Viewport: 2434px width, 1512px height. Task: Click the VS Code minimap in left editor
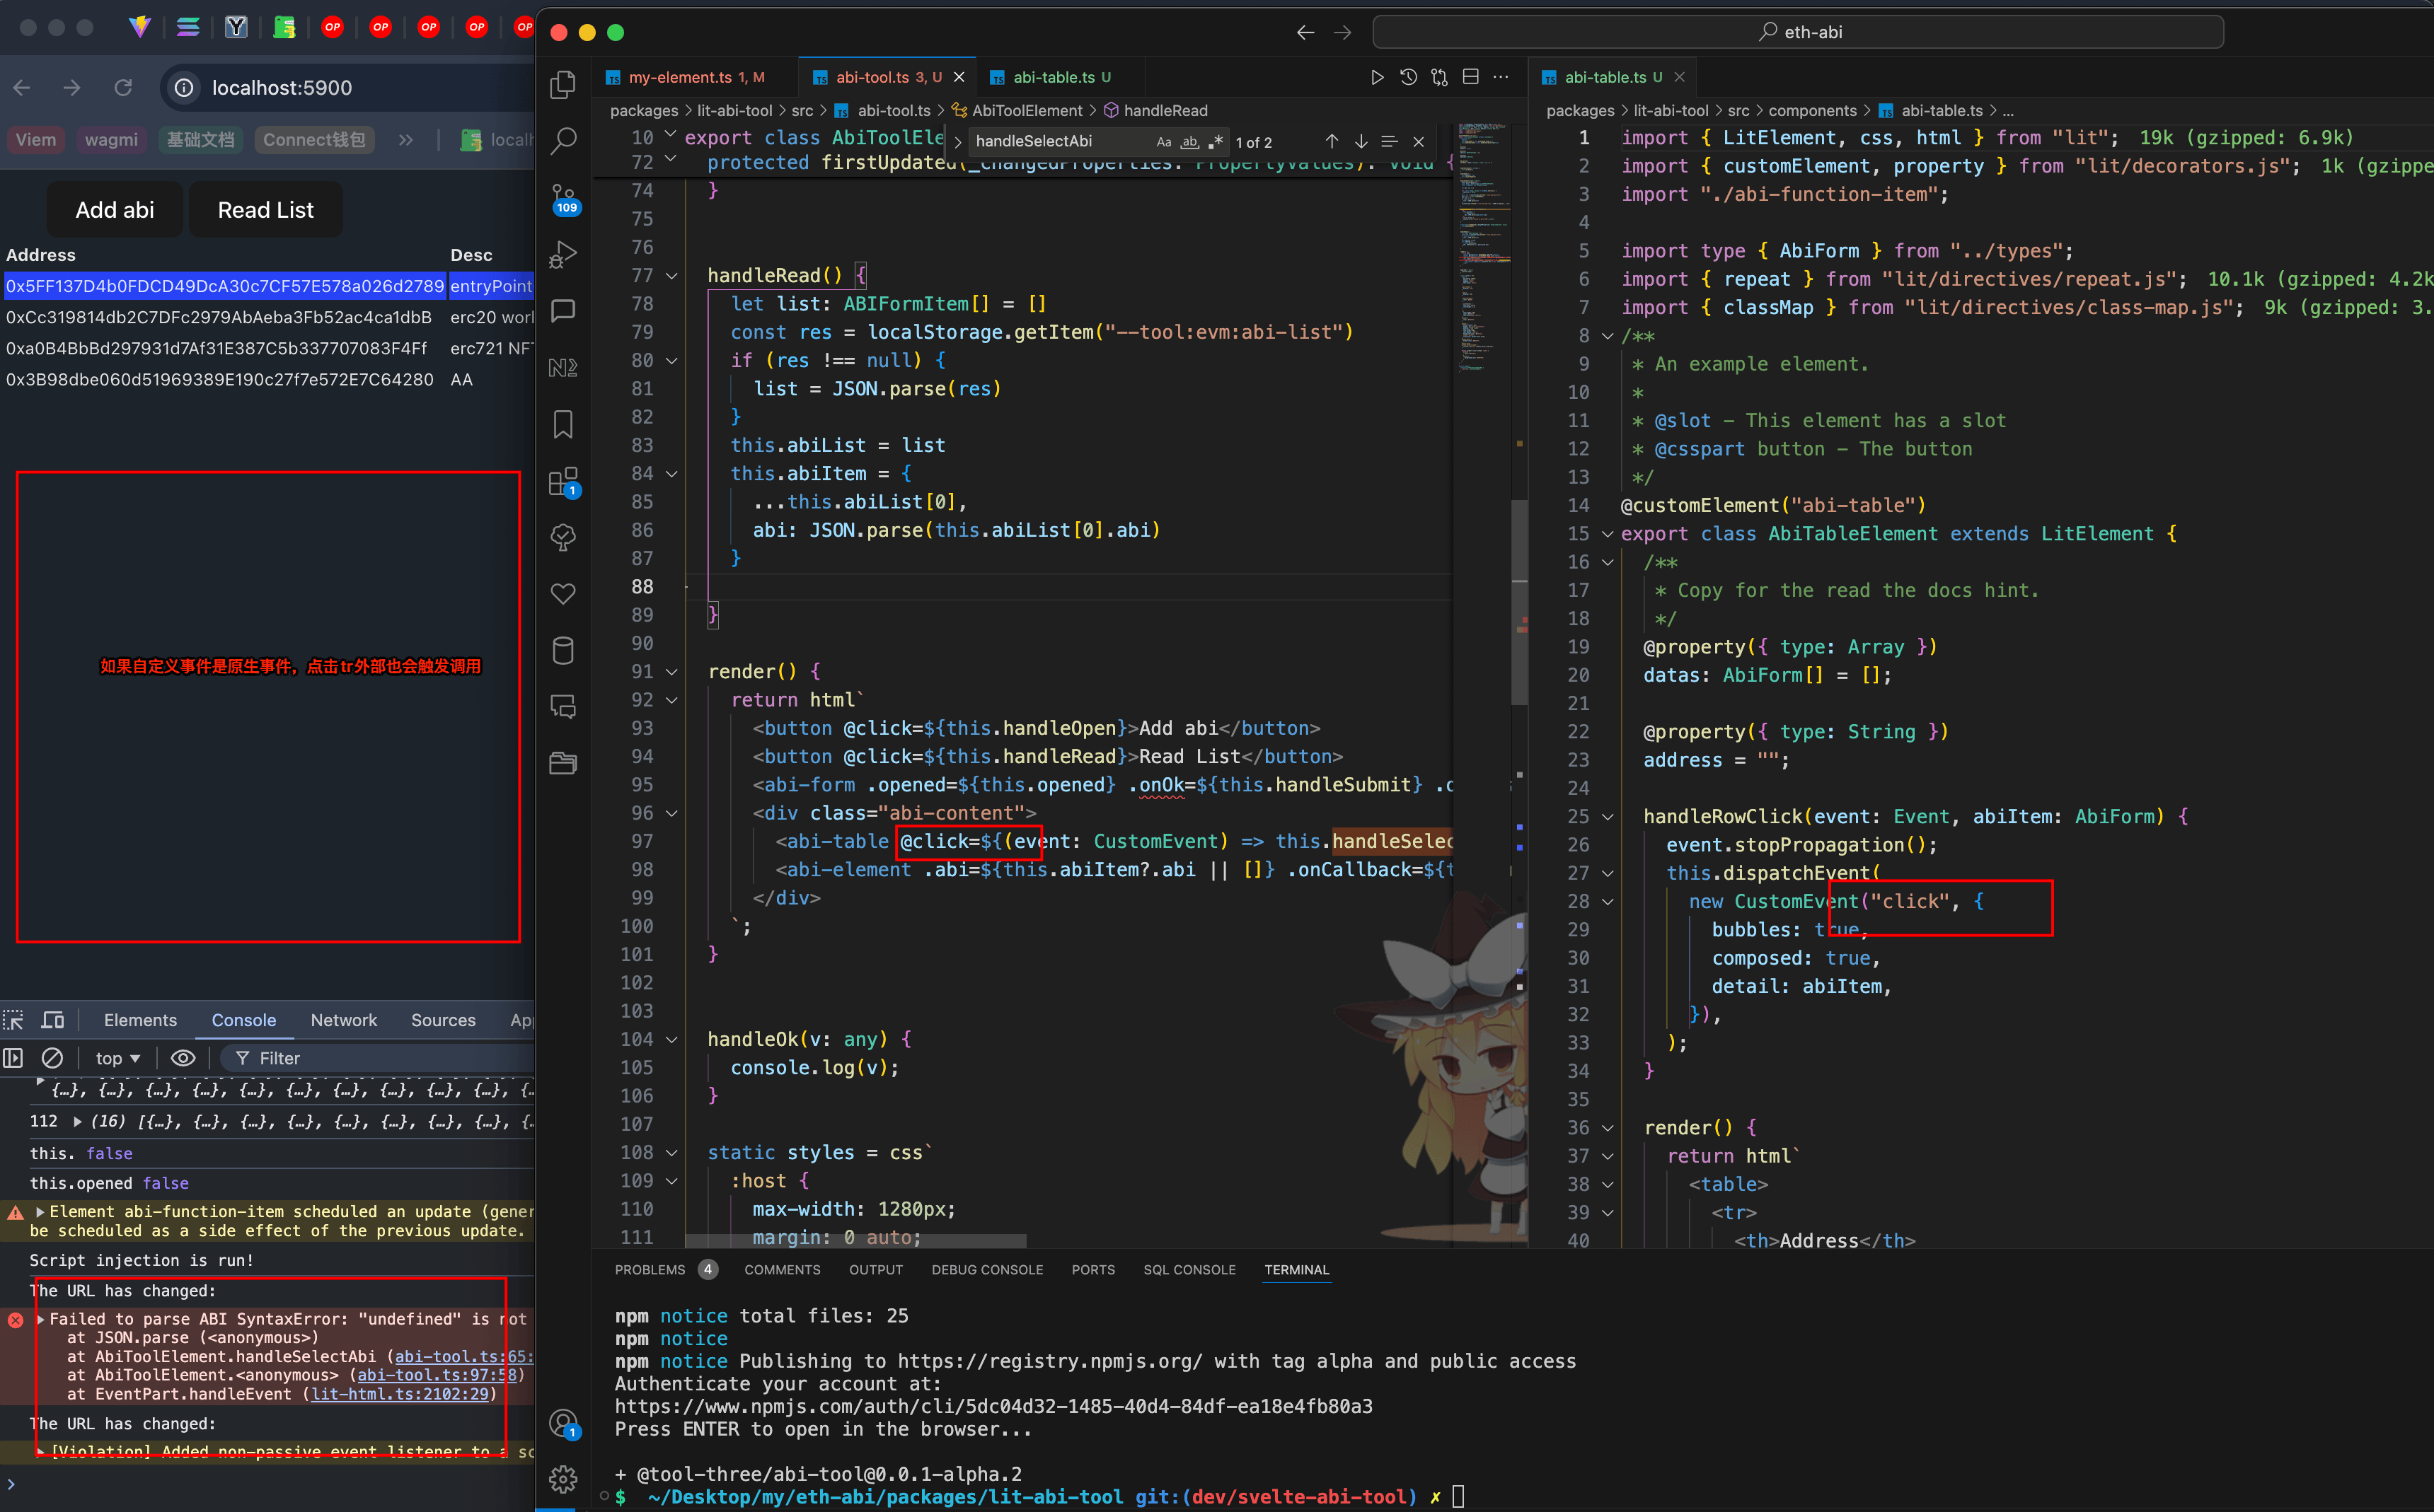pos(1482,250)
